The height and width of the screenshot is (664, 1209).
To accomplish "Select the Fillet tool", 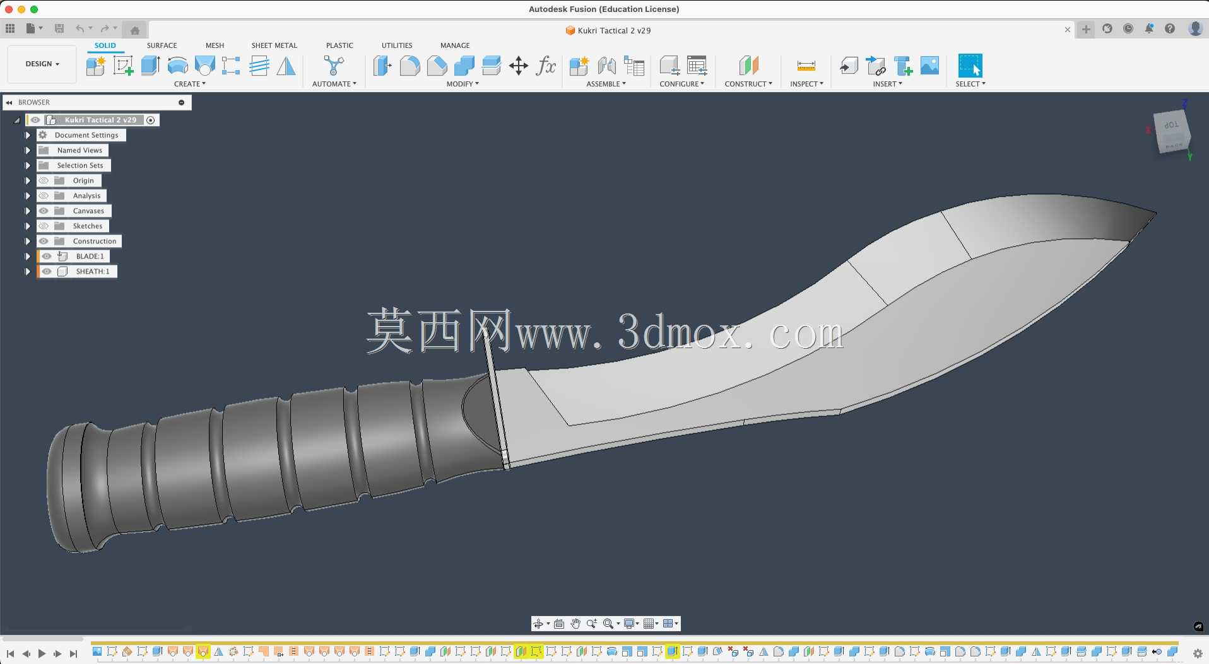I will pos(410,66).
